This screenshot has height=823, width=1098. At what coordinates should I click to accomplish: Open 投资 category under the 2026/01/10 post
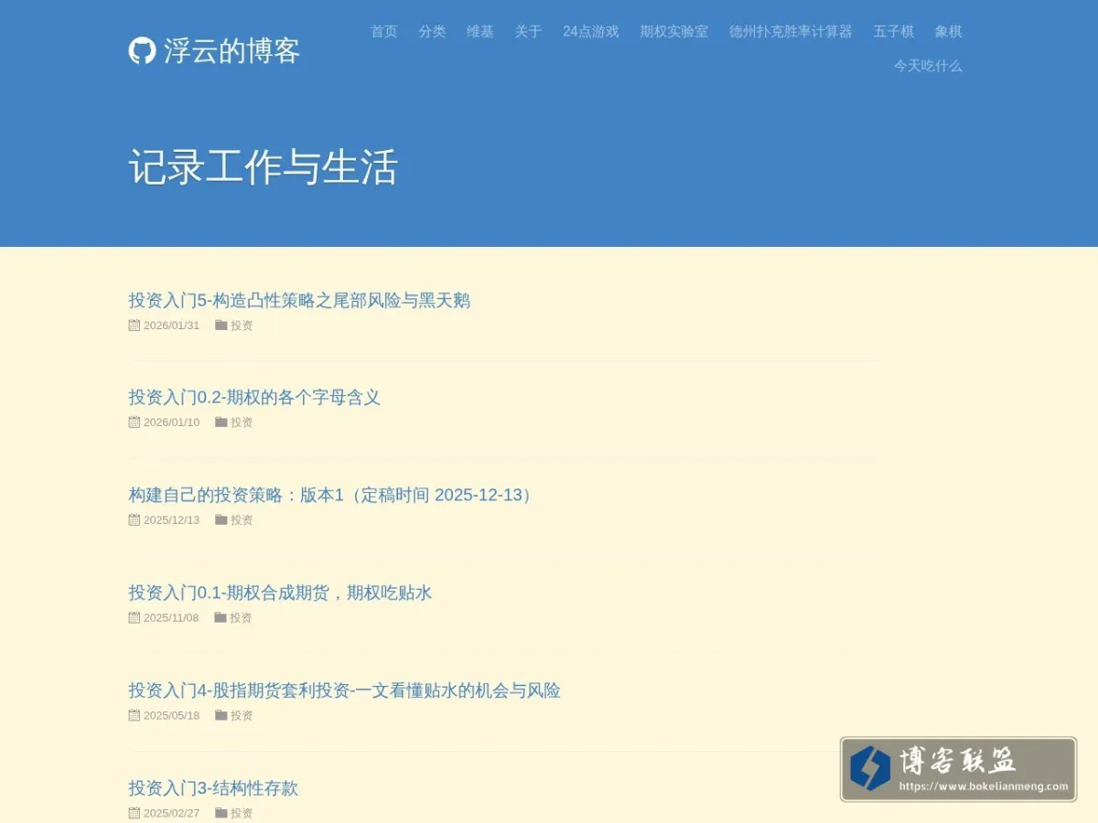pos(242,422)
